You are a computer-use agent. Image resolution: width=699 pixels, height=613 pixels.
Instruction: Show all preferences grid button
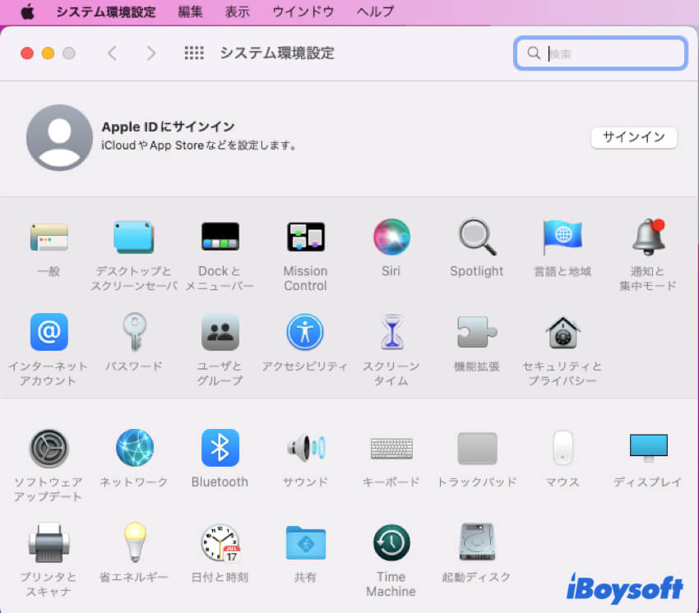pos(194,53)
